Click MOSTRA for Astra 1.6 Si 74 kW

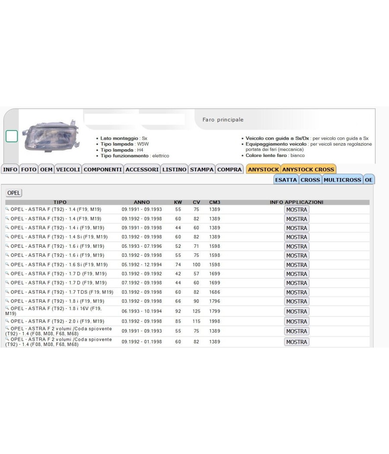(297, 265)
